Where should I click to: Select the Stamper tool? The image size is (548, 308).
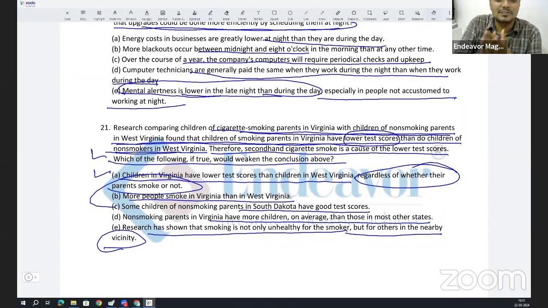tap(163, 15)
